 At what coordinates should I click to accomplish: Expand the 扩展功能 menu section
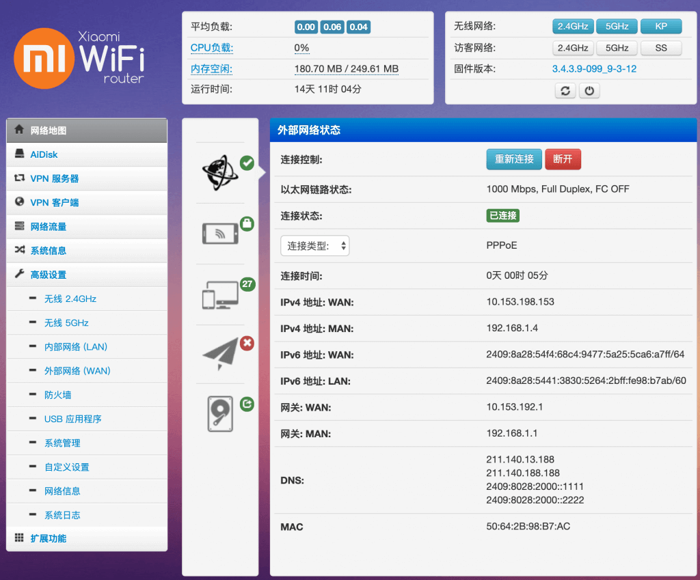pos(49,538)
